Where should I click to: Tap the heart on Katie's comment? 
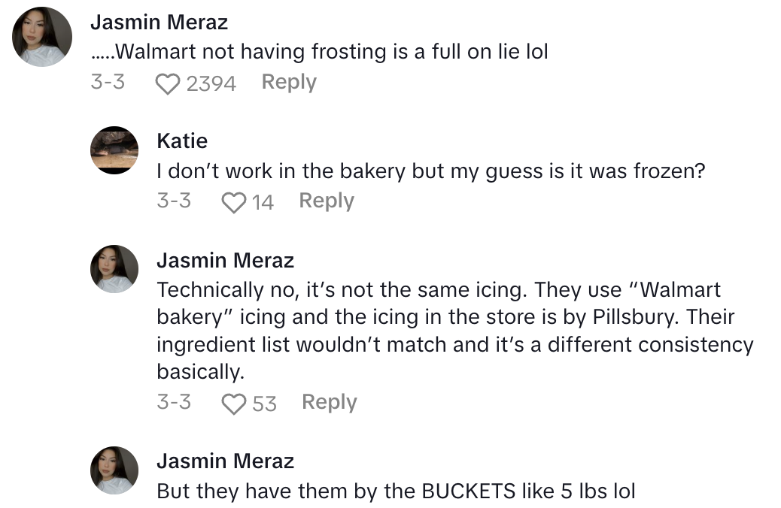pos(235,202)
